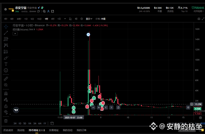Switch chart to 价格 mode
Screen dimensions: 205x134
coord(98,19)
